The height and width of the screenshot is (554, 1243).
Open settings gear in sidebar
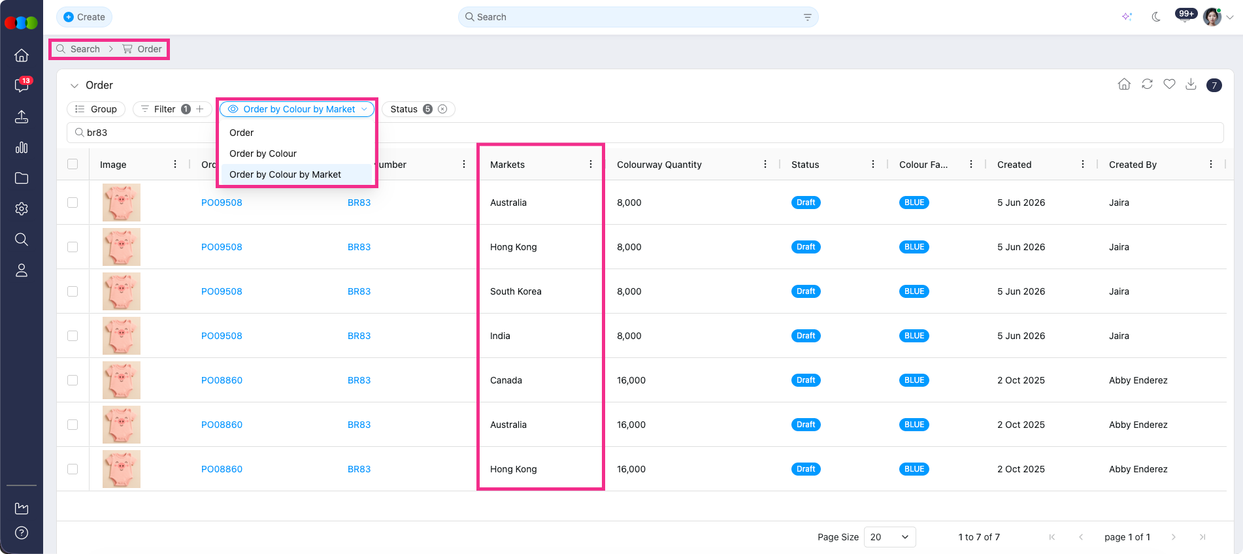click(22, 208)
